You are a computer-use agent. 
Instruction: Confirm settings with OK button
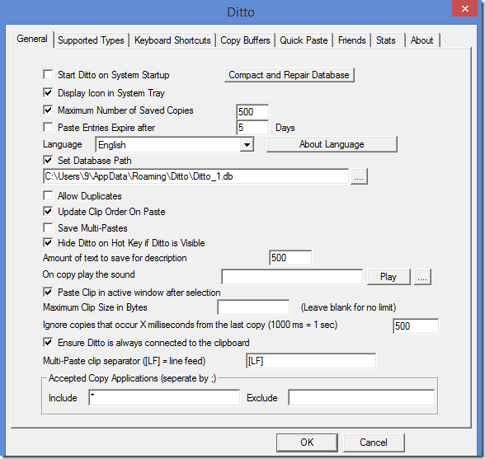(307, 443)
